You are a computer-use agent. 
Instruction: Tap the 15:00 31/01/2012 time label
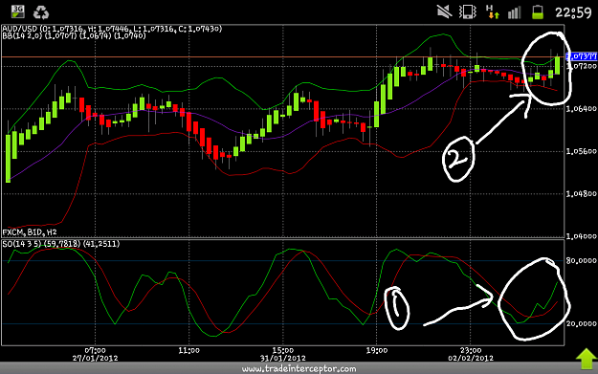click(282, 354)
